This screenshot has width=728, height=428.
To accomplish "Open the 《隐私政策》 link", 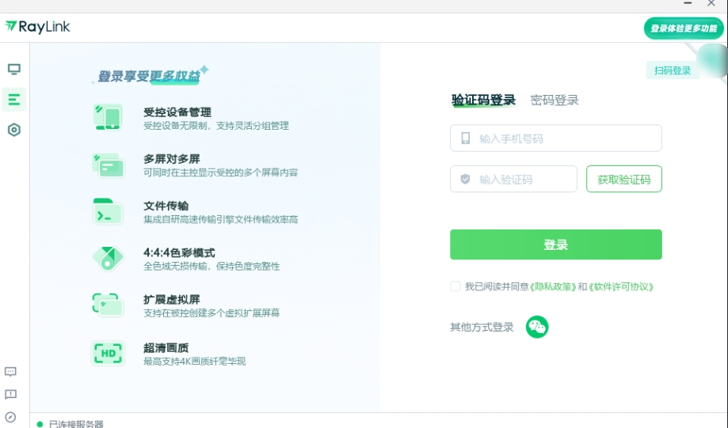I will [553, 286].
